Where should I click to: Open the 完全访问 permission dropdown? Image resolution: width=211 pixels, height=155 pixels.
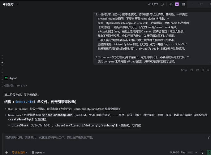click(x=20, y=153)
